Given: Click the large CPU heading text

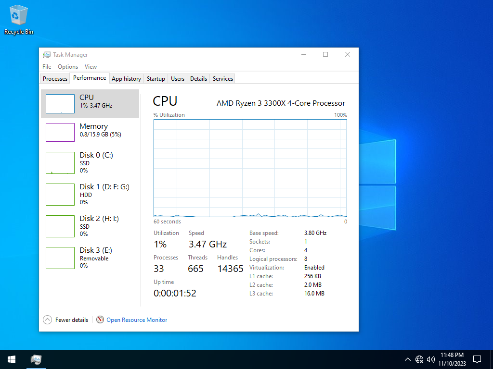Looking at the screenshot, I should point(165,101).
